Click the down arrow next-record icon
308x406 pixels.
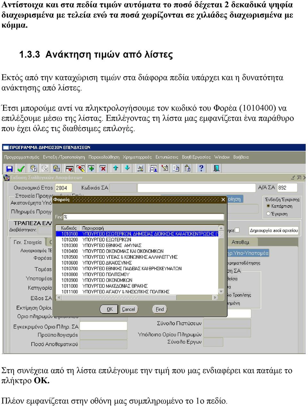pos(127,168)
